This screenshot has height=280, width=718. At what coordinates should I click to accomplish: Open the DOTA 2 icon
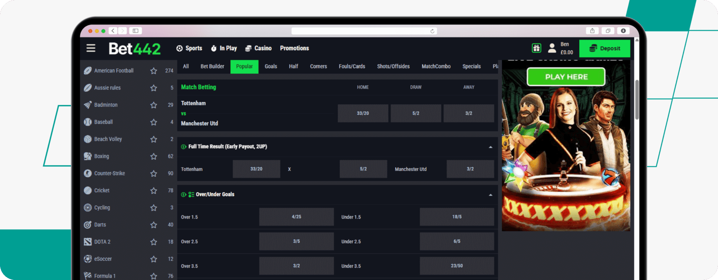pos(88,241)
